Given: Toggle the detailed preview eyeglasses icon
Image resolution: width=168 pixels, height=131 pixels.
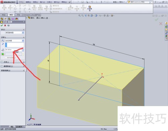Looking at the screenshot, I should coord(8,26).
